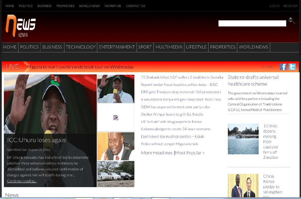Open the Facebook share icon
Image resolution: width=301 pixels, height=199 pixels.
click(x=283, y=67)
